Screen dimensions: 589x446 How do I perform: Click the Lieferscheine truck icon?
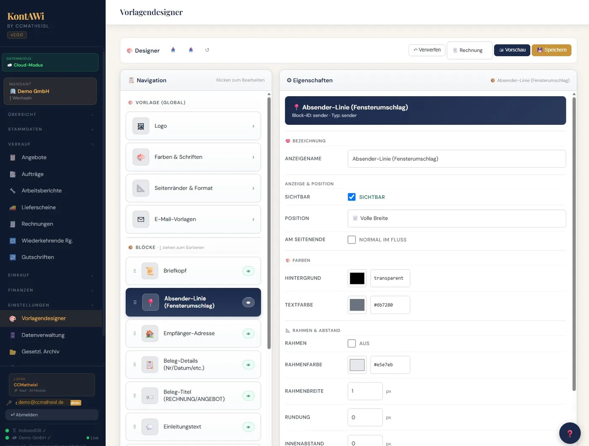(13, 208)
